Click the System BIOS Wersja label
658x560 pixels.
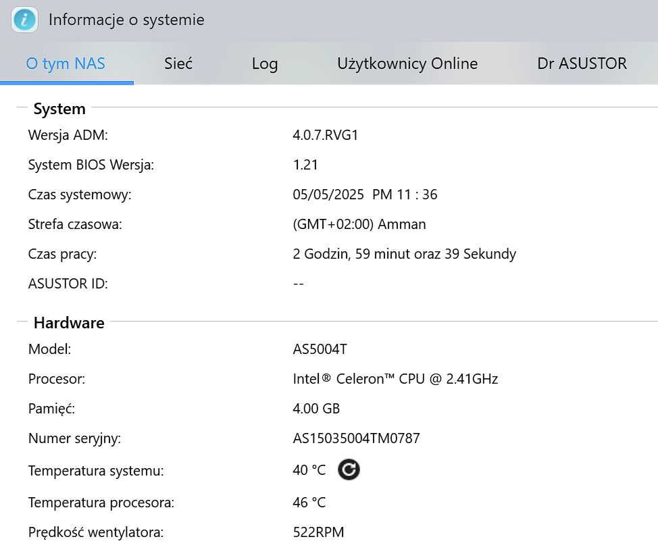(x=91, y=165)
